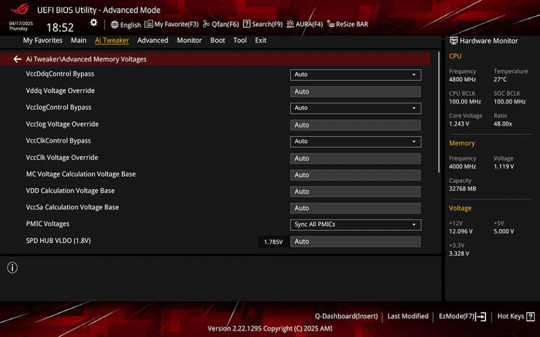
Task: Click MC Voltage Calculation Voltage Base field
Action: 355,175
